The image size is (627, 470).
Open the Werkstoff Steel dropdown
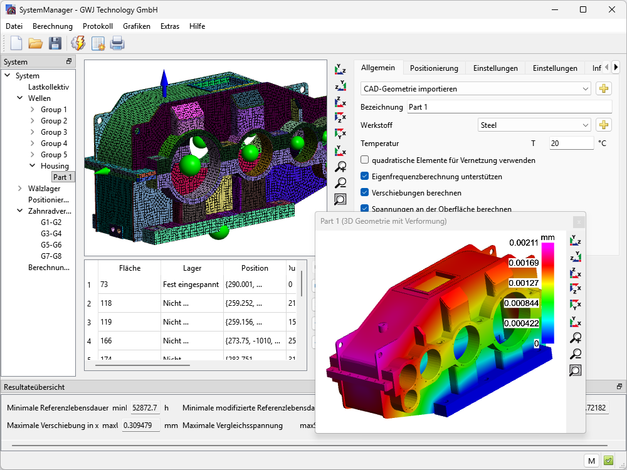(x=534, y=125)
